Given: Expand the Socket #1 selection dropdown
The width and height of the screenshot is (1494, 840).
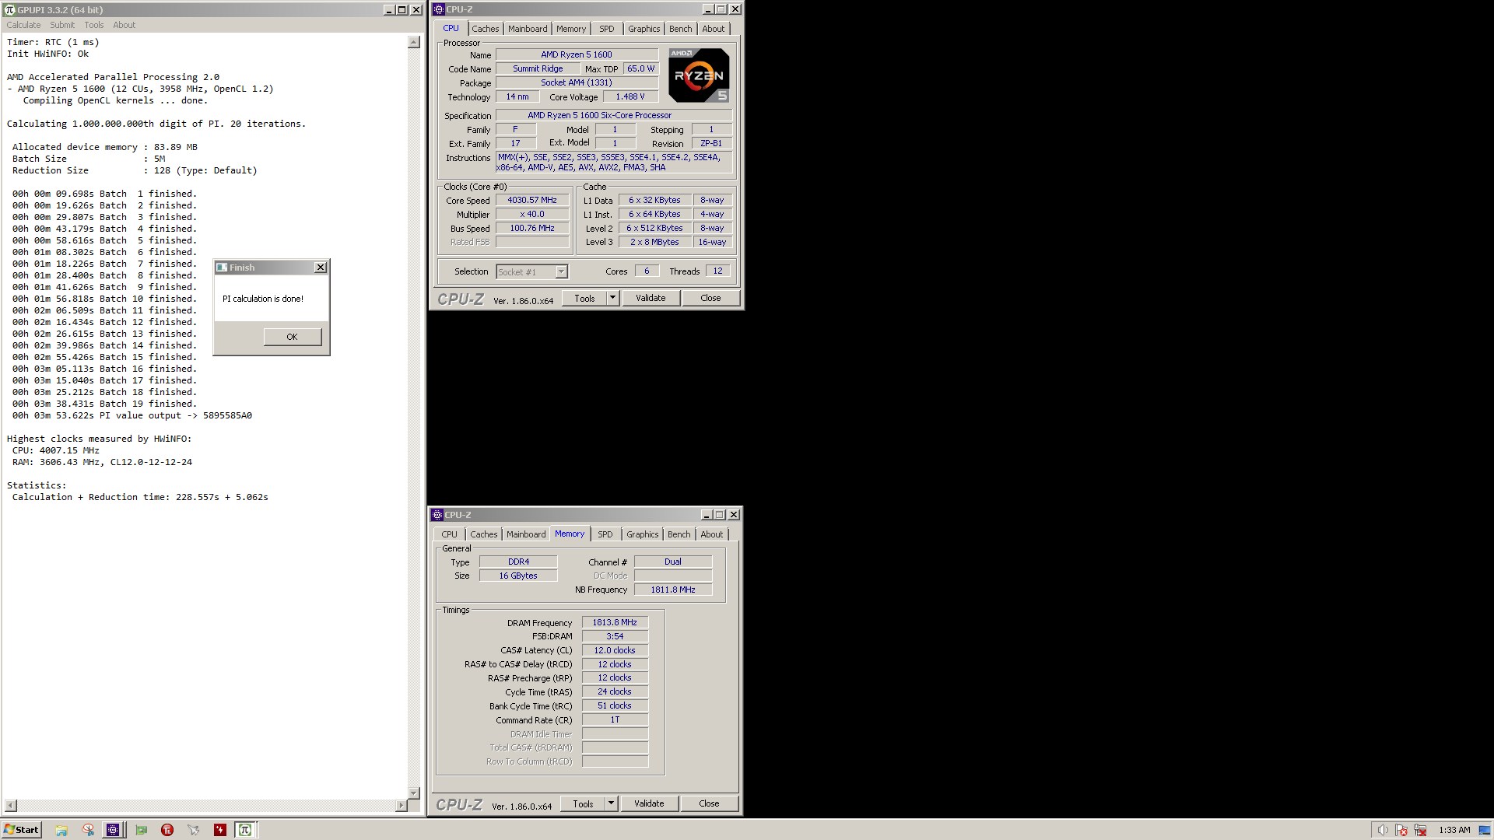Looking at the screenshot, I should (x=561, y=271).
